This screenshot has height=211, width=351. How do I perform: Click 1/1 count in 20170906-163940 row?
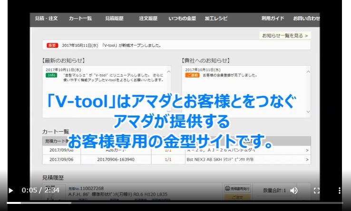coord(168,160)
